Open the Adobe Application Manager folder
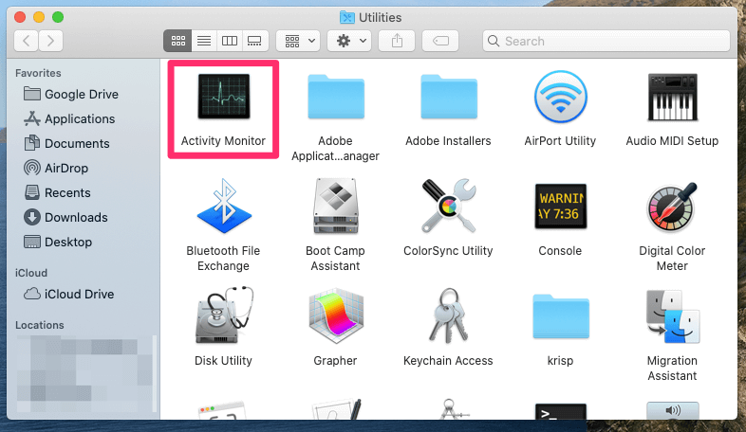The width and height of the screenshot is (746, 432). (x=336, y=97)
